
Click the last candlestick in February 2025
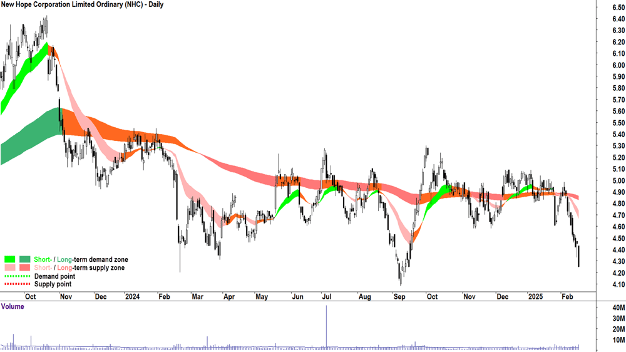coord(578,256)
